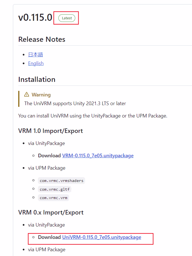Download UniVRM-0.115.0_7e05.unitypackage
The width and height of the screenshot is (192, 256).
pos(102,237)
